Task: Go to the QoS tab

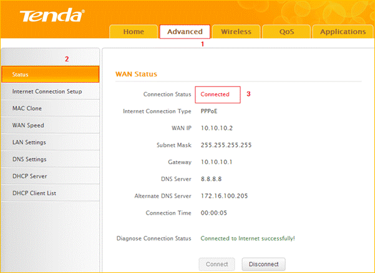Action: point(286,32)
